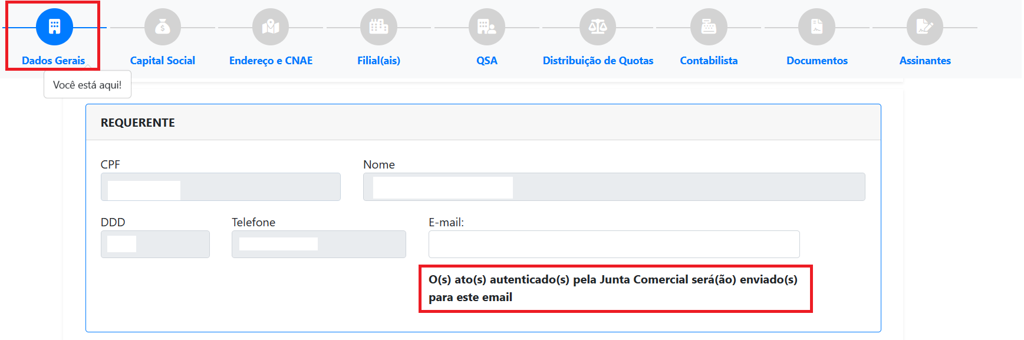Switch to Endereço e CNAE label
Screen dimensions: 1024x340
point(271,61)
